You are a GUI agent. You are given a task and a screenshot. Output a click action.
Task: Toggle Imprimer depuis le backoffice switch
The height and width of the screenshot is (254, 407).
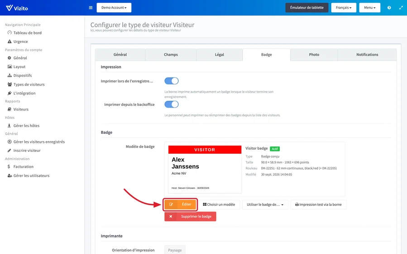[171, 104]
